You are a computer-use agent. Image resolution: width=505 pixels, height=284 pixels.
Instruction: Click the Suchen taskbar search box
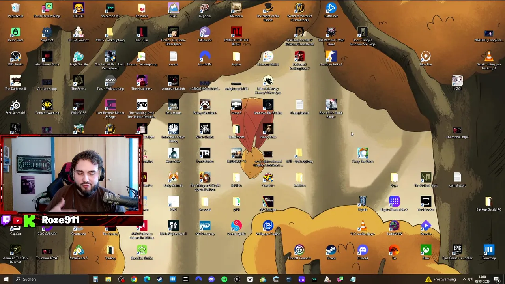[x=50, y=279]
